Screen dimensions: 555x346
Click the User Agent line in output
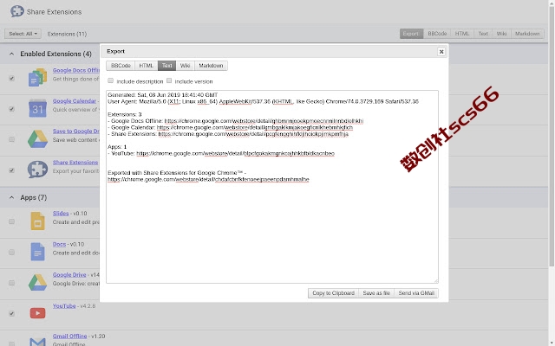pos(263,102)
